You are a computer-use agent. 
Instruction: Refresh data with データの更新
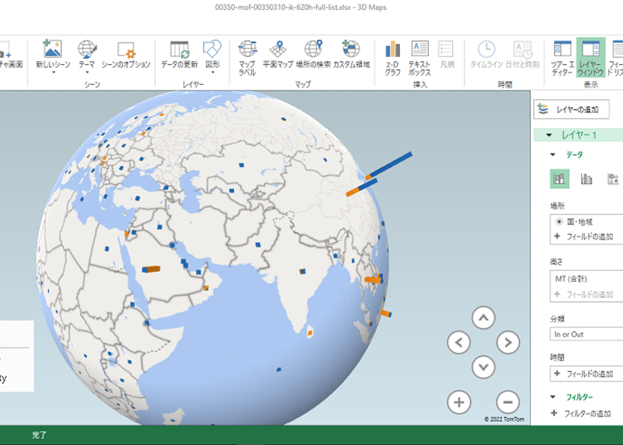(x=179, y=55)
